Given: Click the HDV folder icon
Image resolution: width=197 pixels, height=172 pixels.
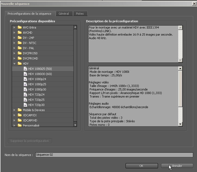Looking at the screenshot, I should click(x=20, y=64).
